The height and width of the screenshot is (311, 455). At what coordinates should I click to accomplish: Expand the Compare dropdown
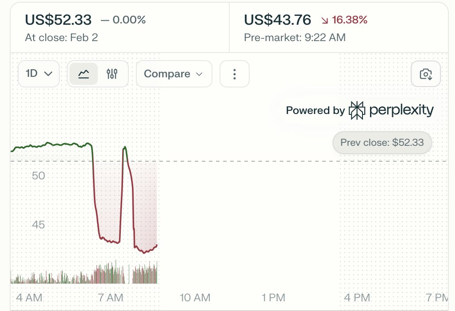coord(174,74)
